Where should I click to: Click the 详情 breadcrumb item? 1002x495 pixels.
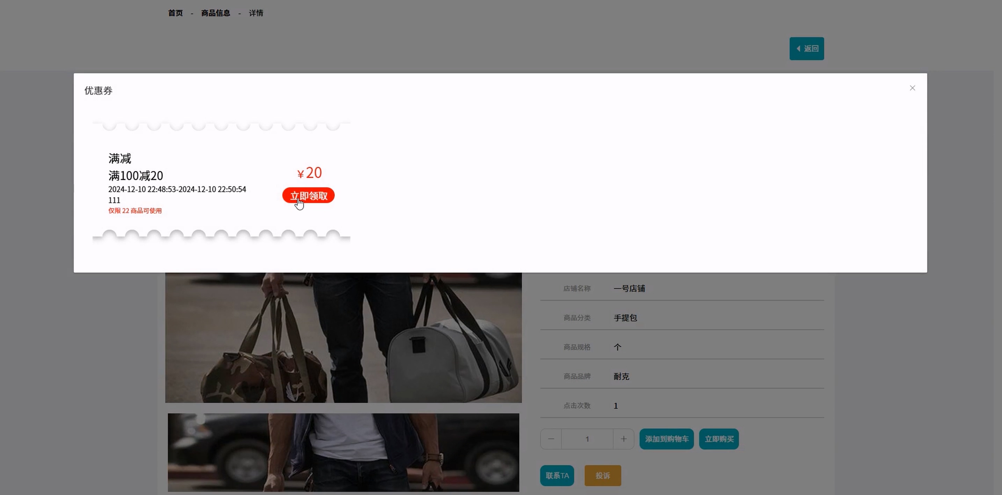[x=256, y=13]
